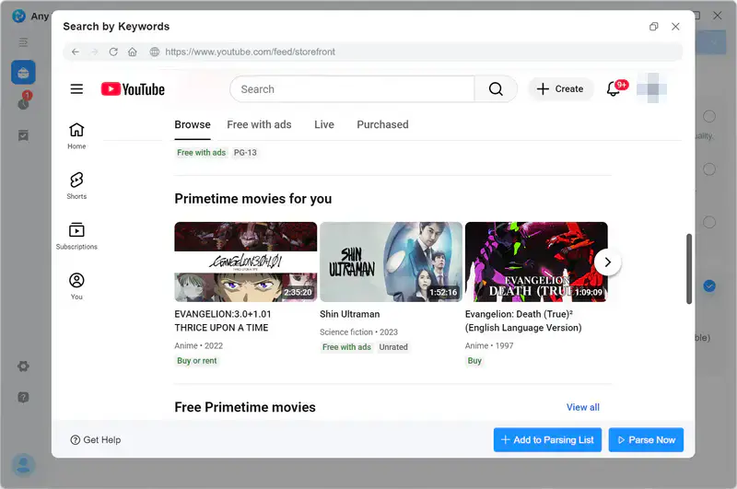Click the magnifier search button
The height and width of the screenshot is (489, 737).
click(x=496, y=88)
